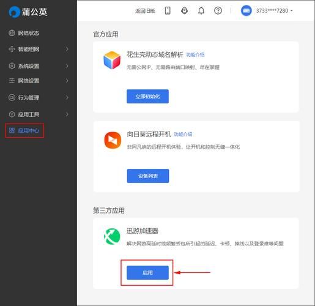This screenshot has height=306, width=315.
Task: Expand the 系统设置 chevron
Action: point(67,66)
